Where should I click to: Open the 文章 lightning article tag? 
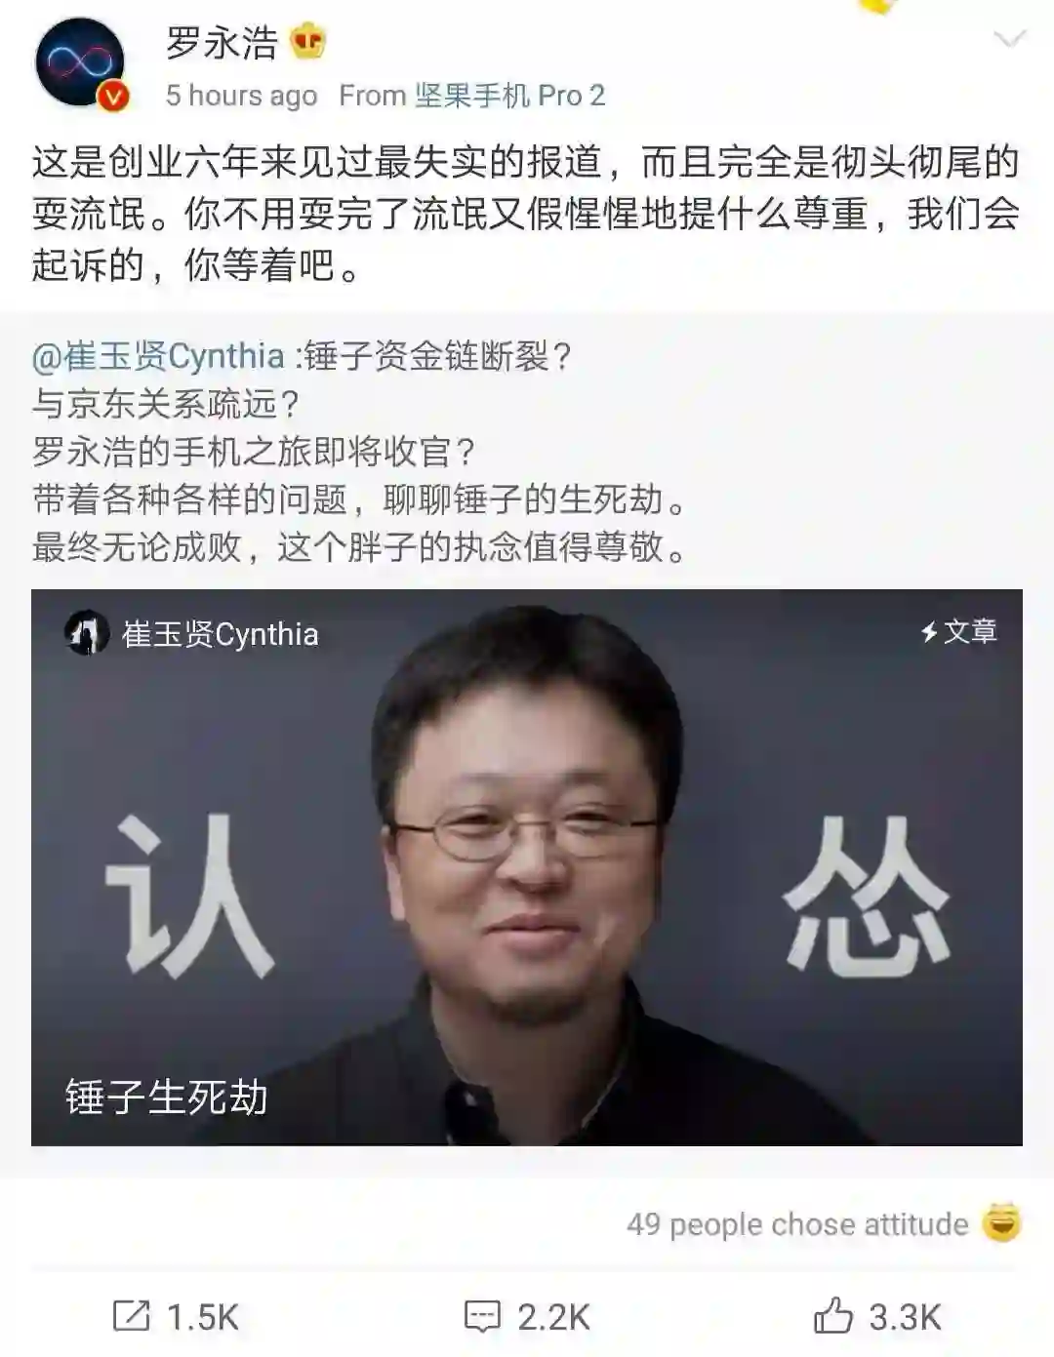(x=958, y=632)
